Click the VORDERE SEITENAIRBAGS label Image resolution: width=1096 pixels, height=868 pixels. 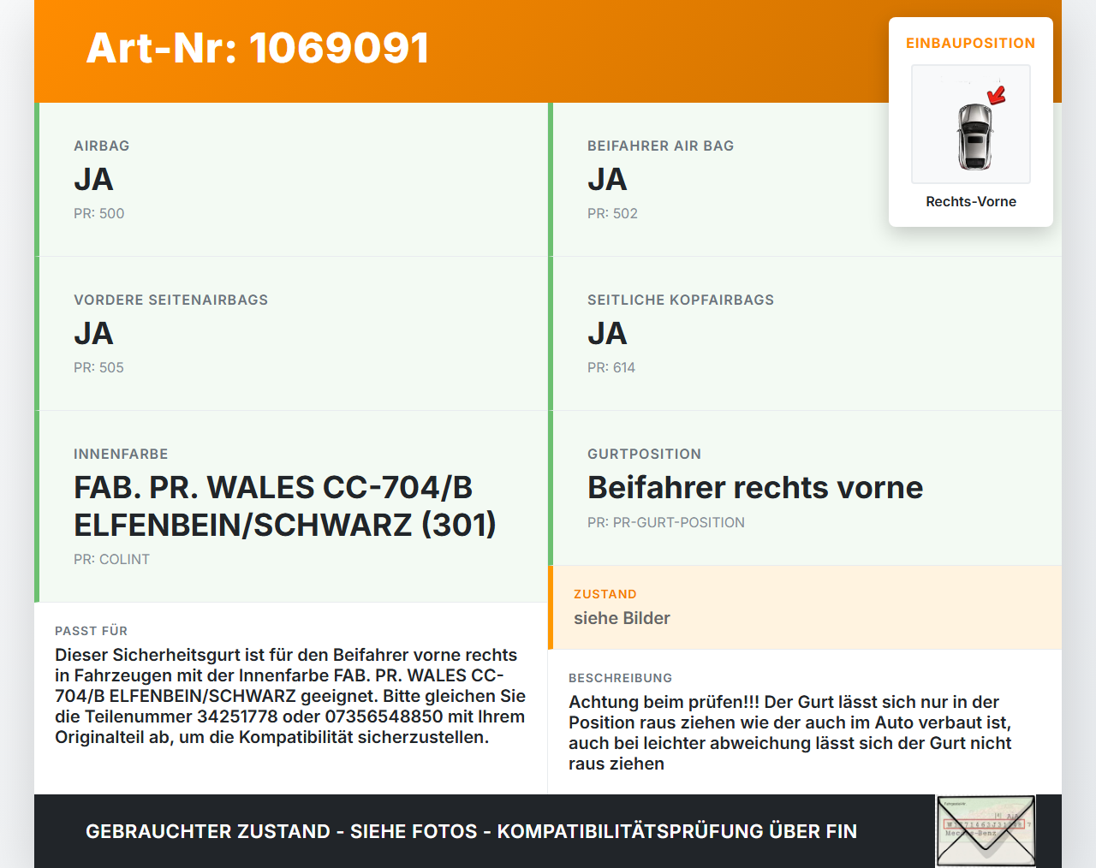(x=171, y=300)
